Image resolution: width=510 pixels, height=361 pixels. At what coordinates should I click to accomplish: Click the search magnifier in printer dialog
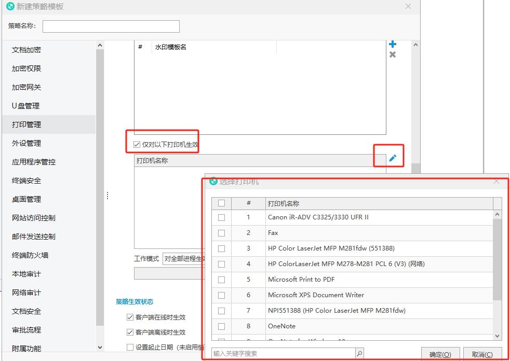click(x=359, y=353)
